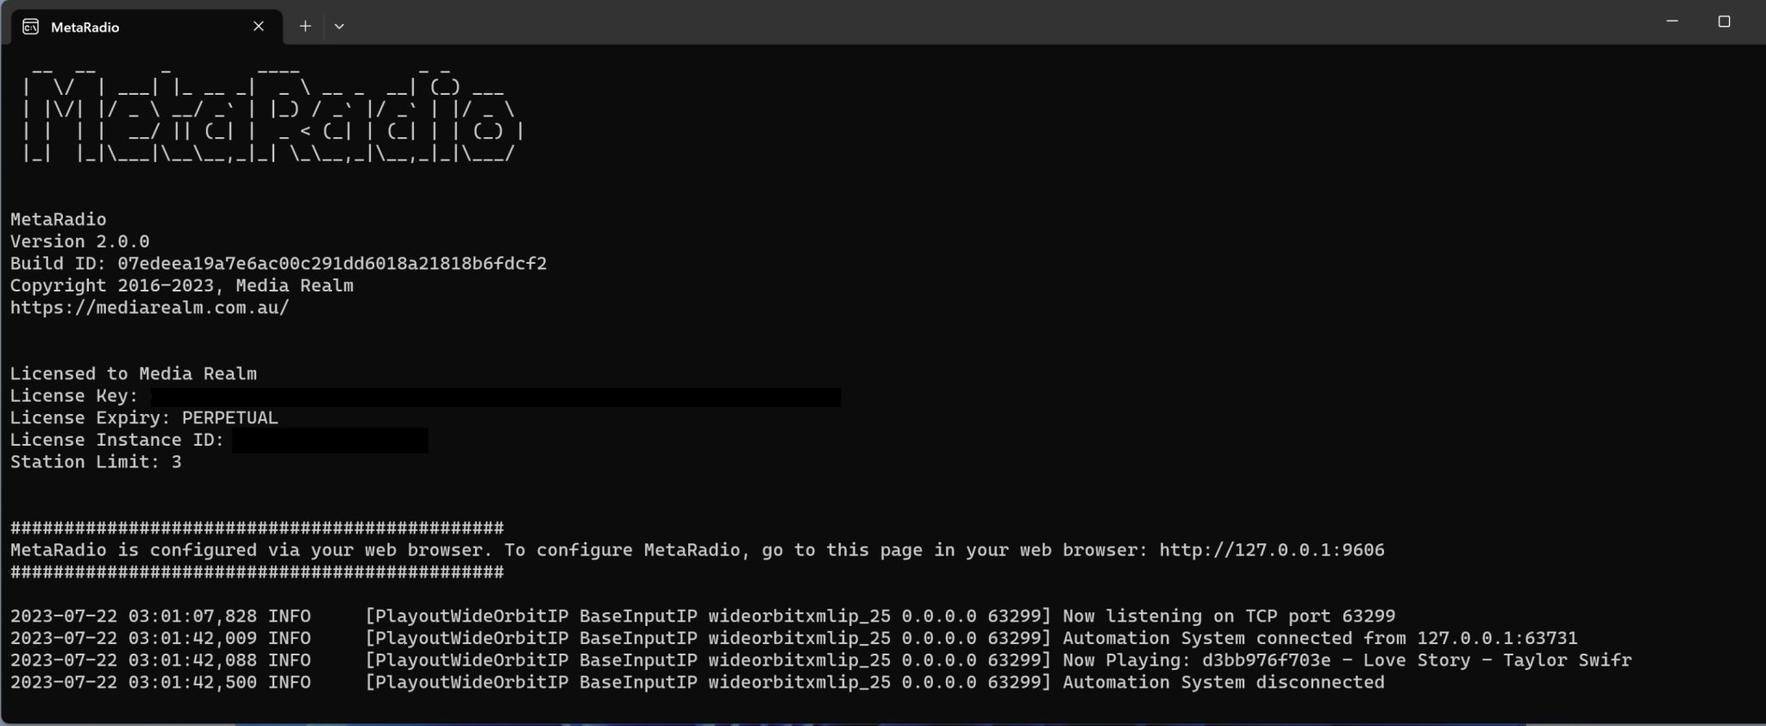
Task: Click the Station Limit: 3 text
Action: (x=95, y=461)
